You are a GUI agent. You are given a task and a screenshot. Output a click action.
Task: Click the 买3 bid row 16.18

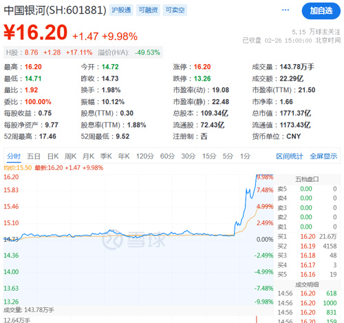coord(307,256)
